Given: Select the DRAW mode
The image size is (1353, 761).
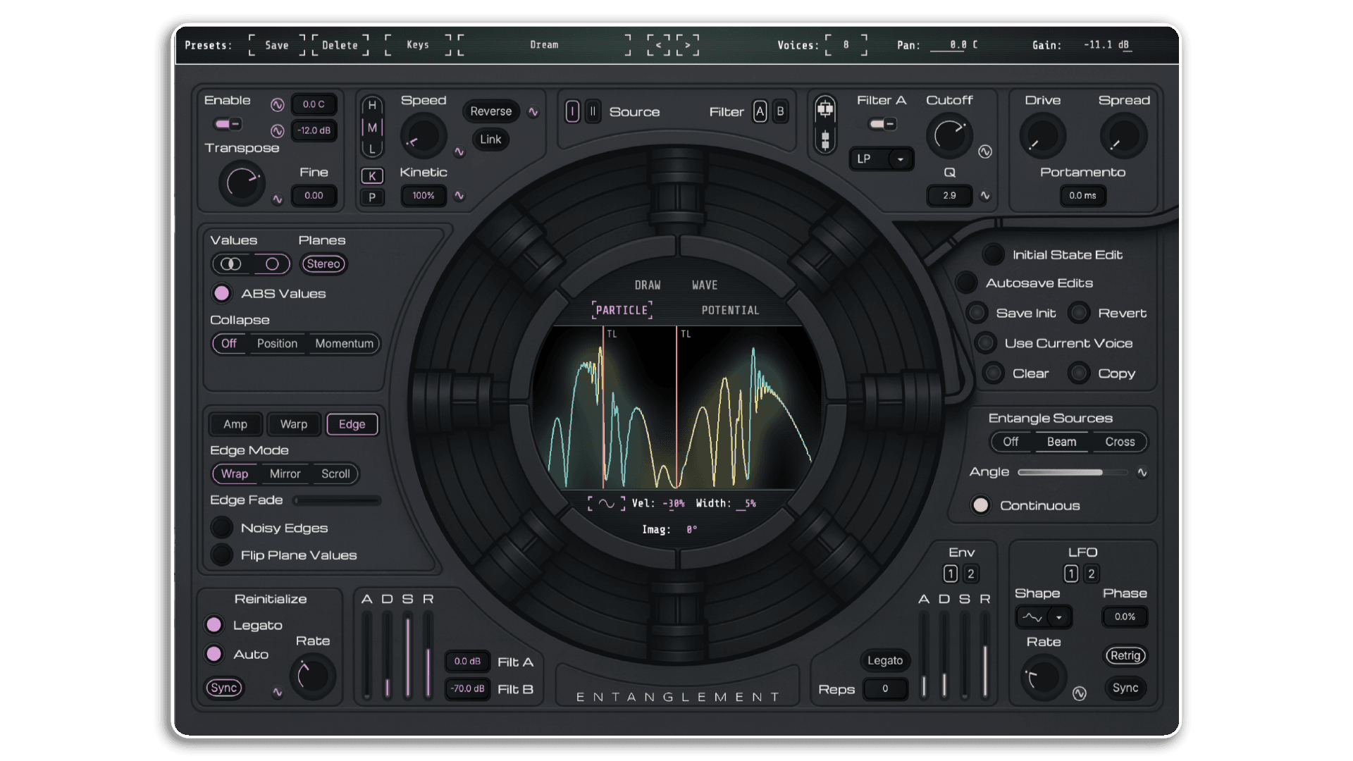Looking at the screenshot, I should 648,285.
